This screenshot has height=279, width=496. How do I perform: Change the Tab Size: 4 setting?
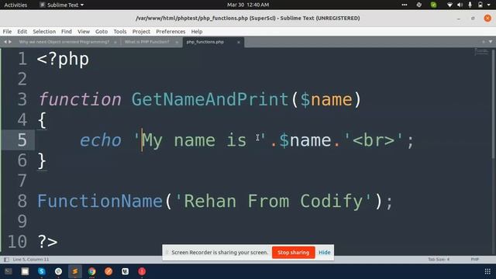click(x=439, y=260)
